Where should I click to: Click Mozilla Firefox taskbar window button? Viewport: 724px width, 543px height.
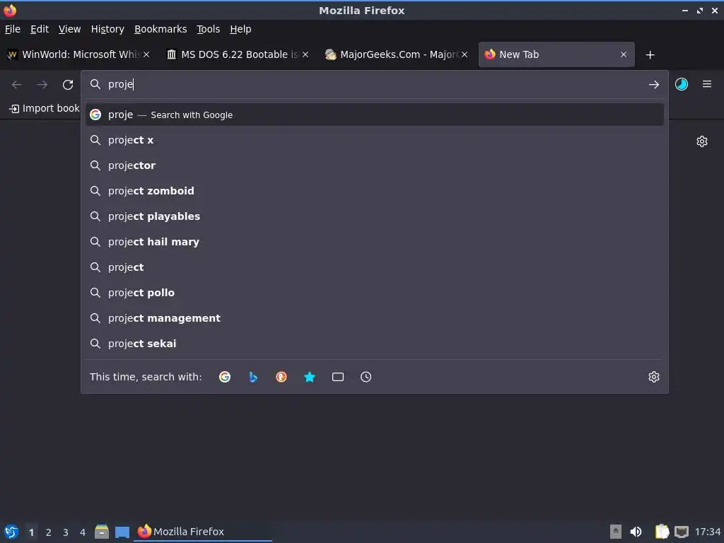(x=203, y=532)
